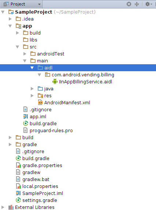Select the .idea folder label
The width and height of the screenshot is (156, 210).
click(28, 19)
